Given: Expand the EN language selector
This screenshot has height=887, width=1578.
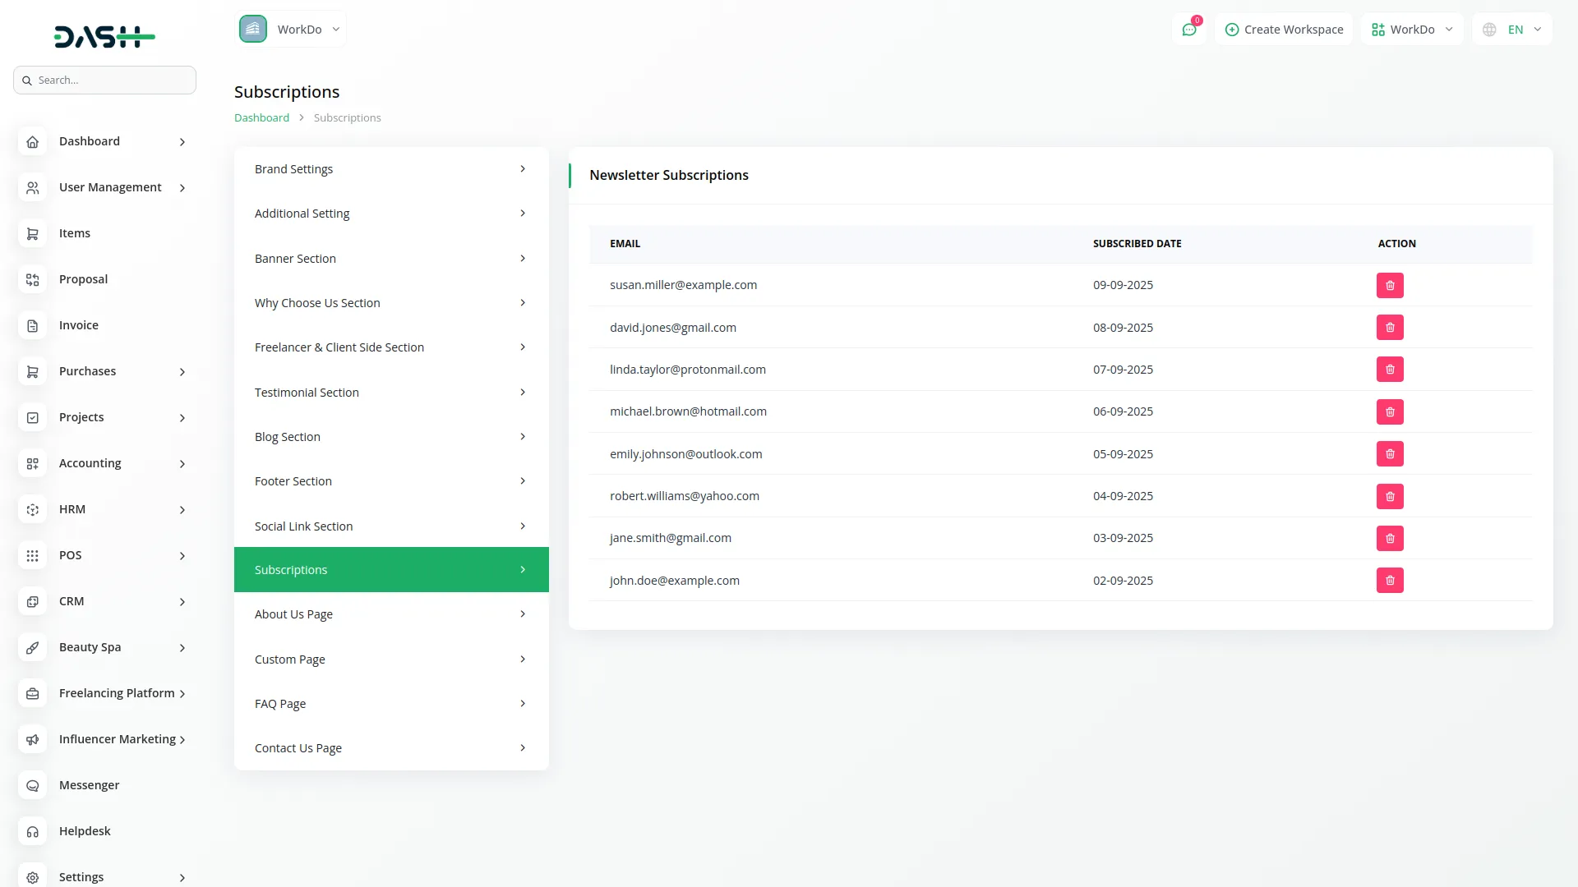Looking at the screenshot, I should coord(1512,29).
